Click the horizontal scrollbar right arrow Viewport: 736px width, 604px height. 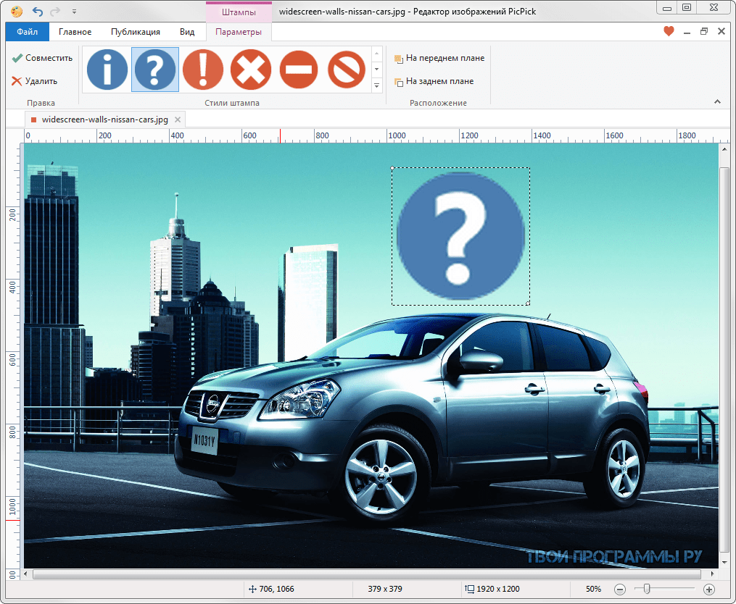(713, 574)
